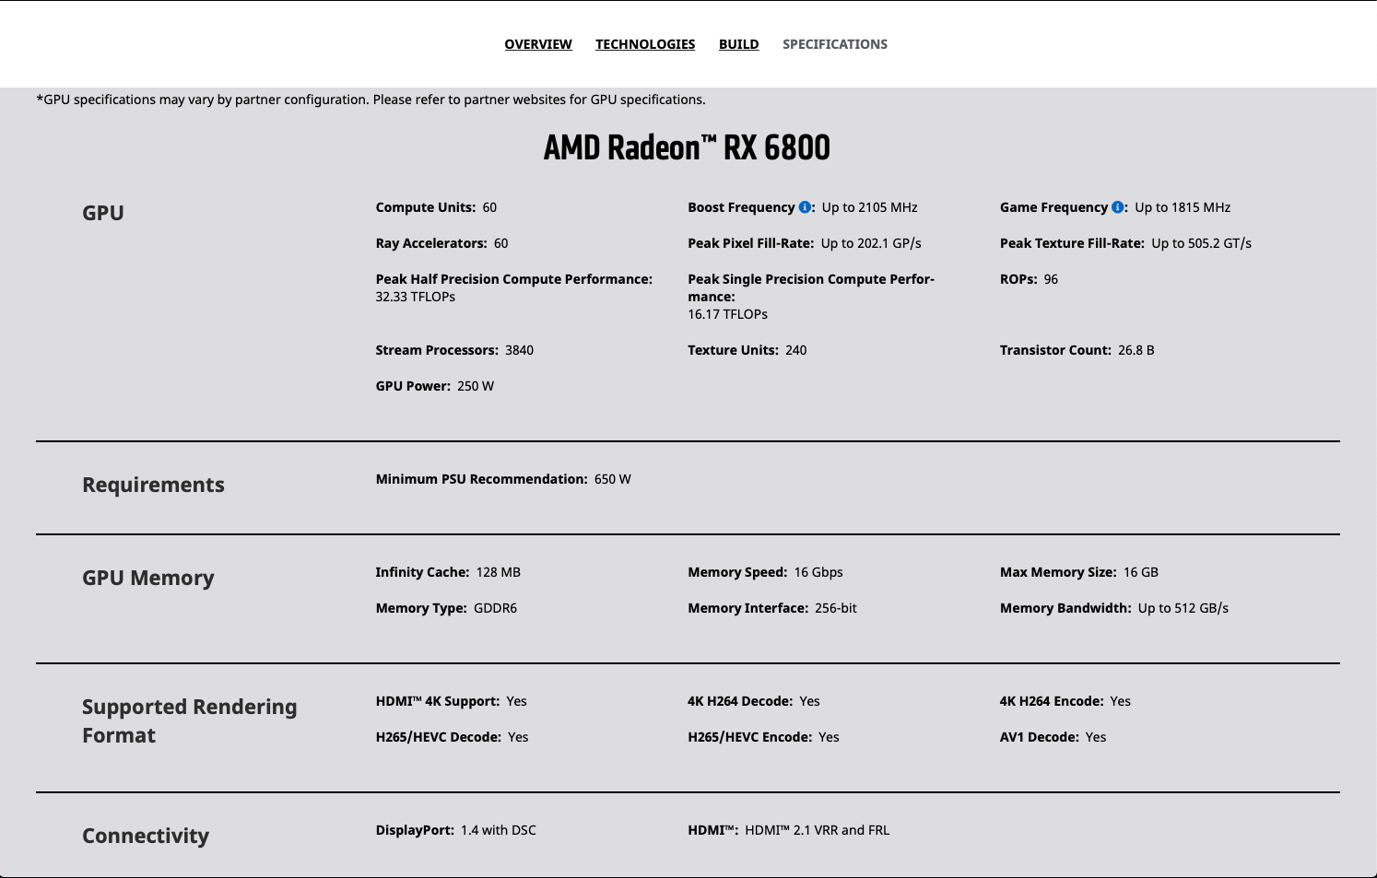Click the AMD Radeon RX 6800 heading
This screenshot has width=1377, height=878.
point(687,147)
